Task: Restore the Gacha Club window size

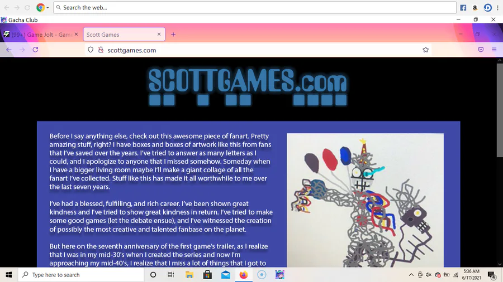Action: pos(476,20)
